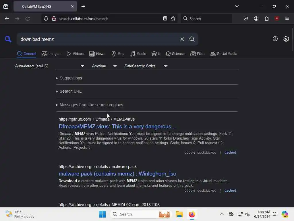Open the Auto-detect language dropdown
The height and width of the screenshot is (221, 294).
tap(50, 66)
